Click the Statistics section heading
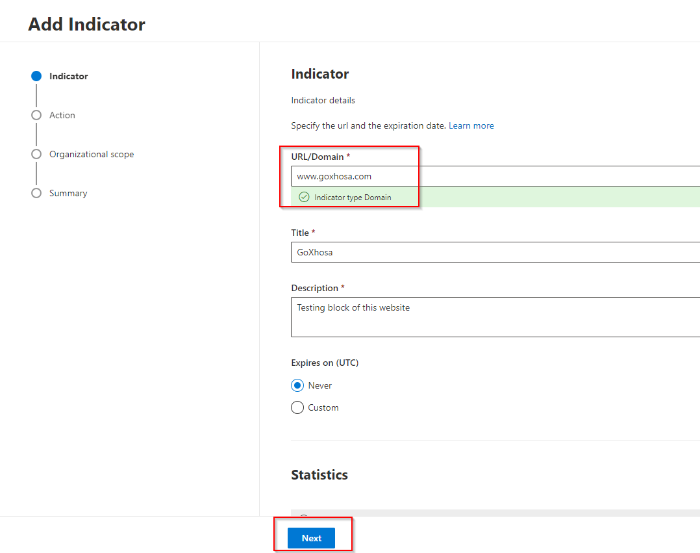The height and width of the screenshot is (553, 700). [319, 474]
